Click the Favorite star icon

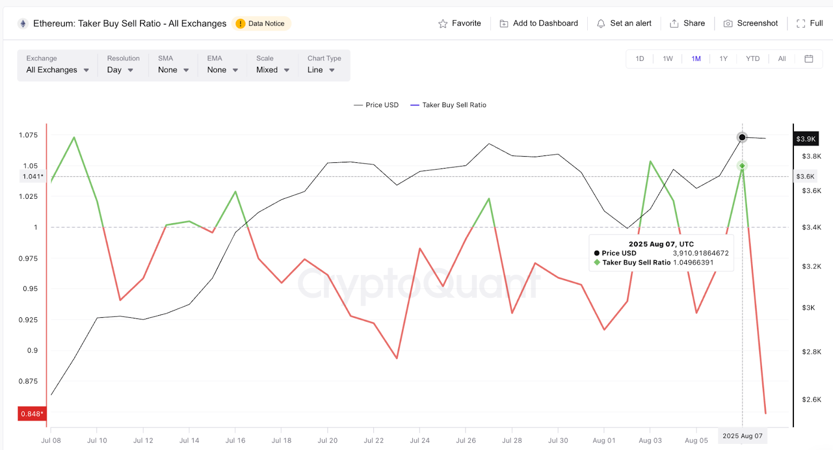point(443,23)
